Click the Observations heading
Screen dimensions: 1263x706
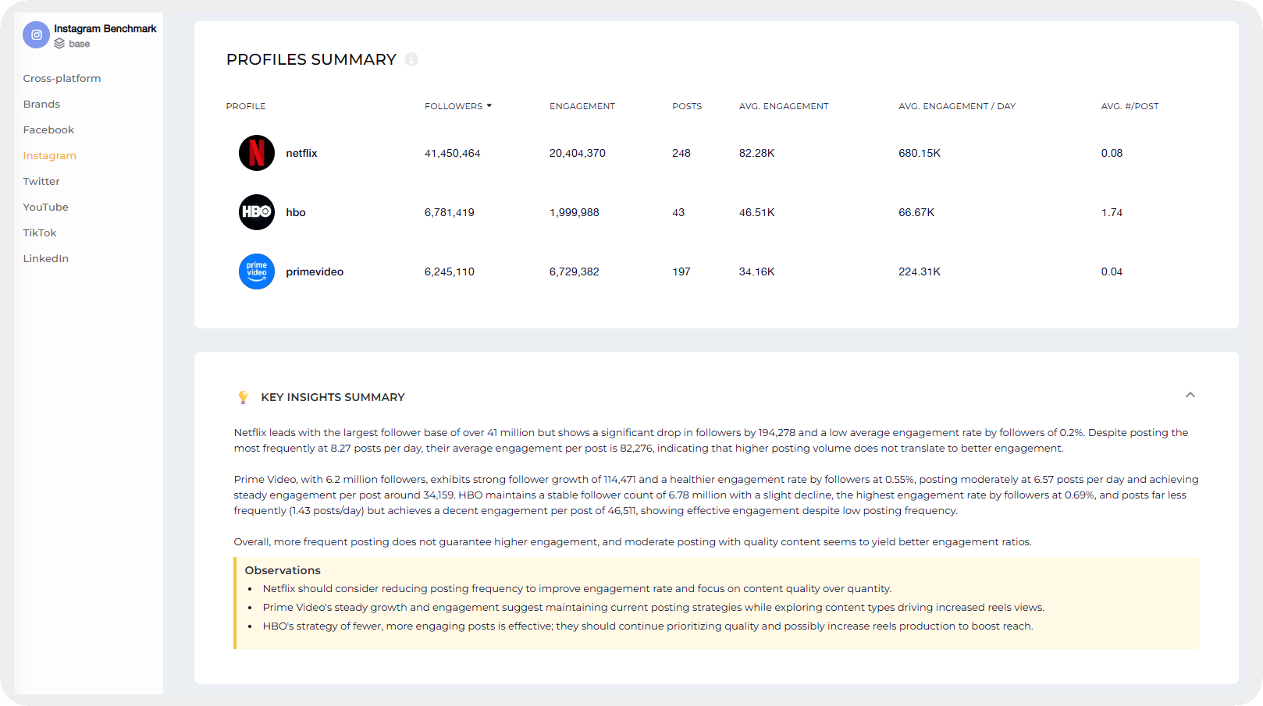(x=283, y=570)
